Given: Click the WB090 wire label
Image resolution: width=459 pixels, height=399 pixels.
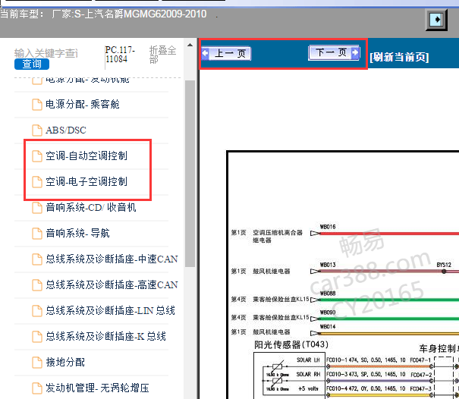Looking at the screenshot, I should coord(328,313).
